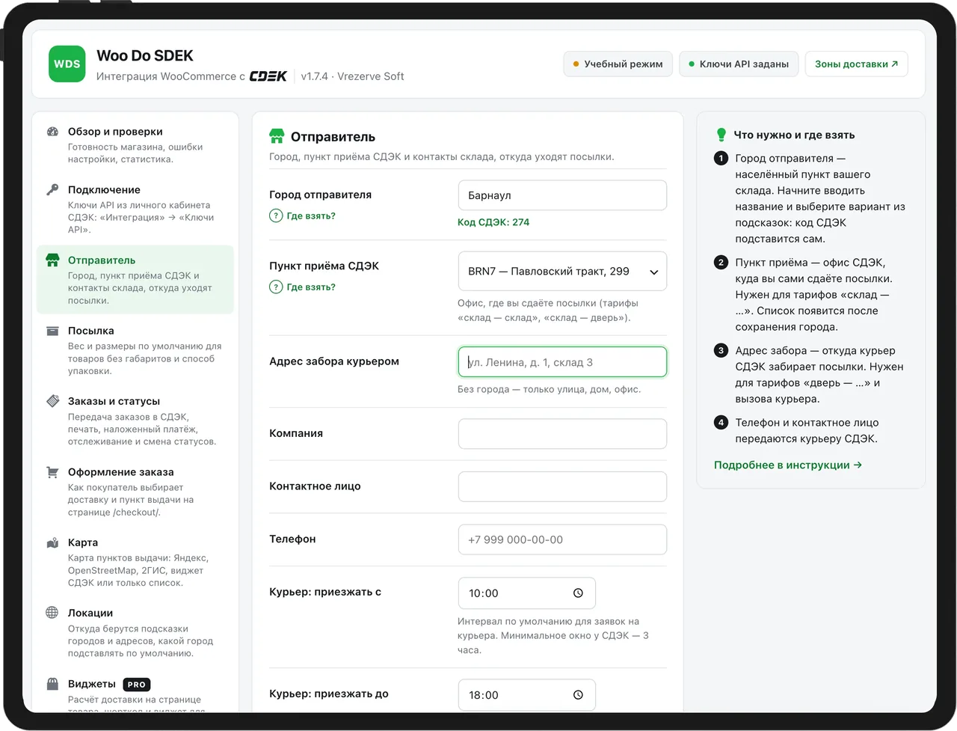Click the box icon beside Посылка
957x731 pixels.
click(x=52, y=331)
